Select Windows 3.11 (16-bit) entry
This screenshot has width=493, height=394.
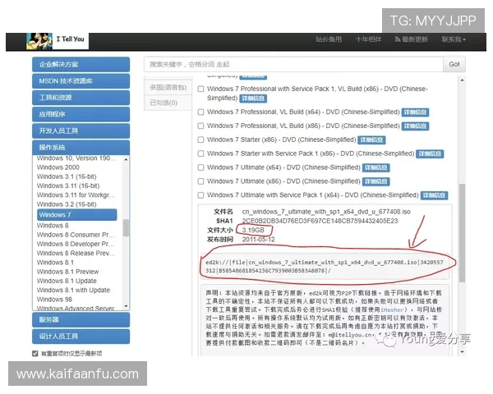click(x=68, y=186)
